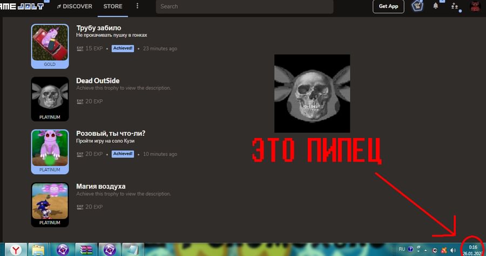Open File Explorer from the taskbar
Viewport: 486px width, 256px height.
pyautogui.click(x=38, y=250)
